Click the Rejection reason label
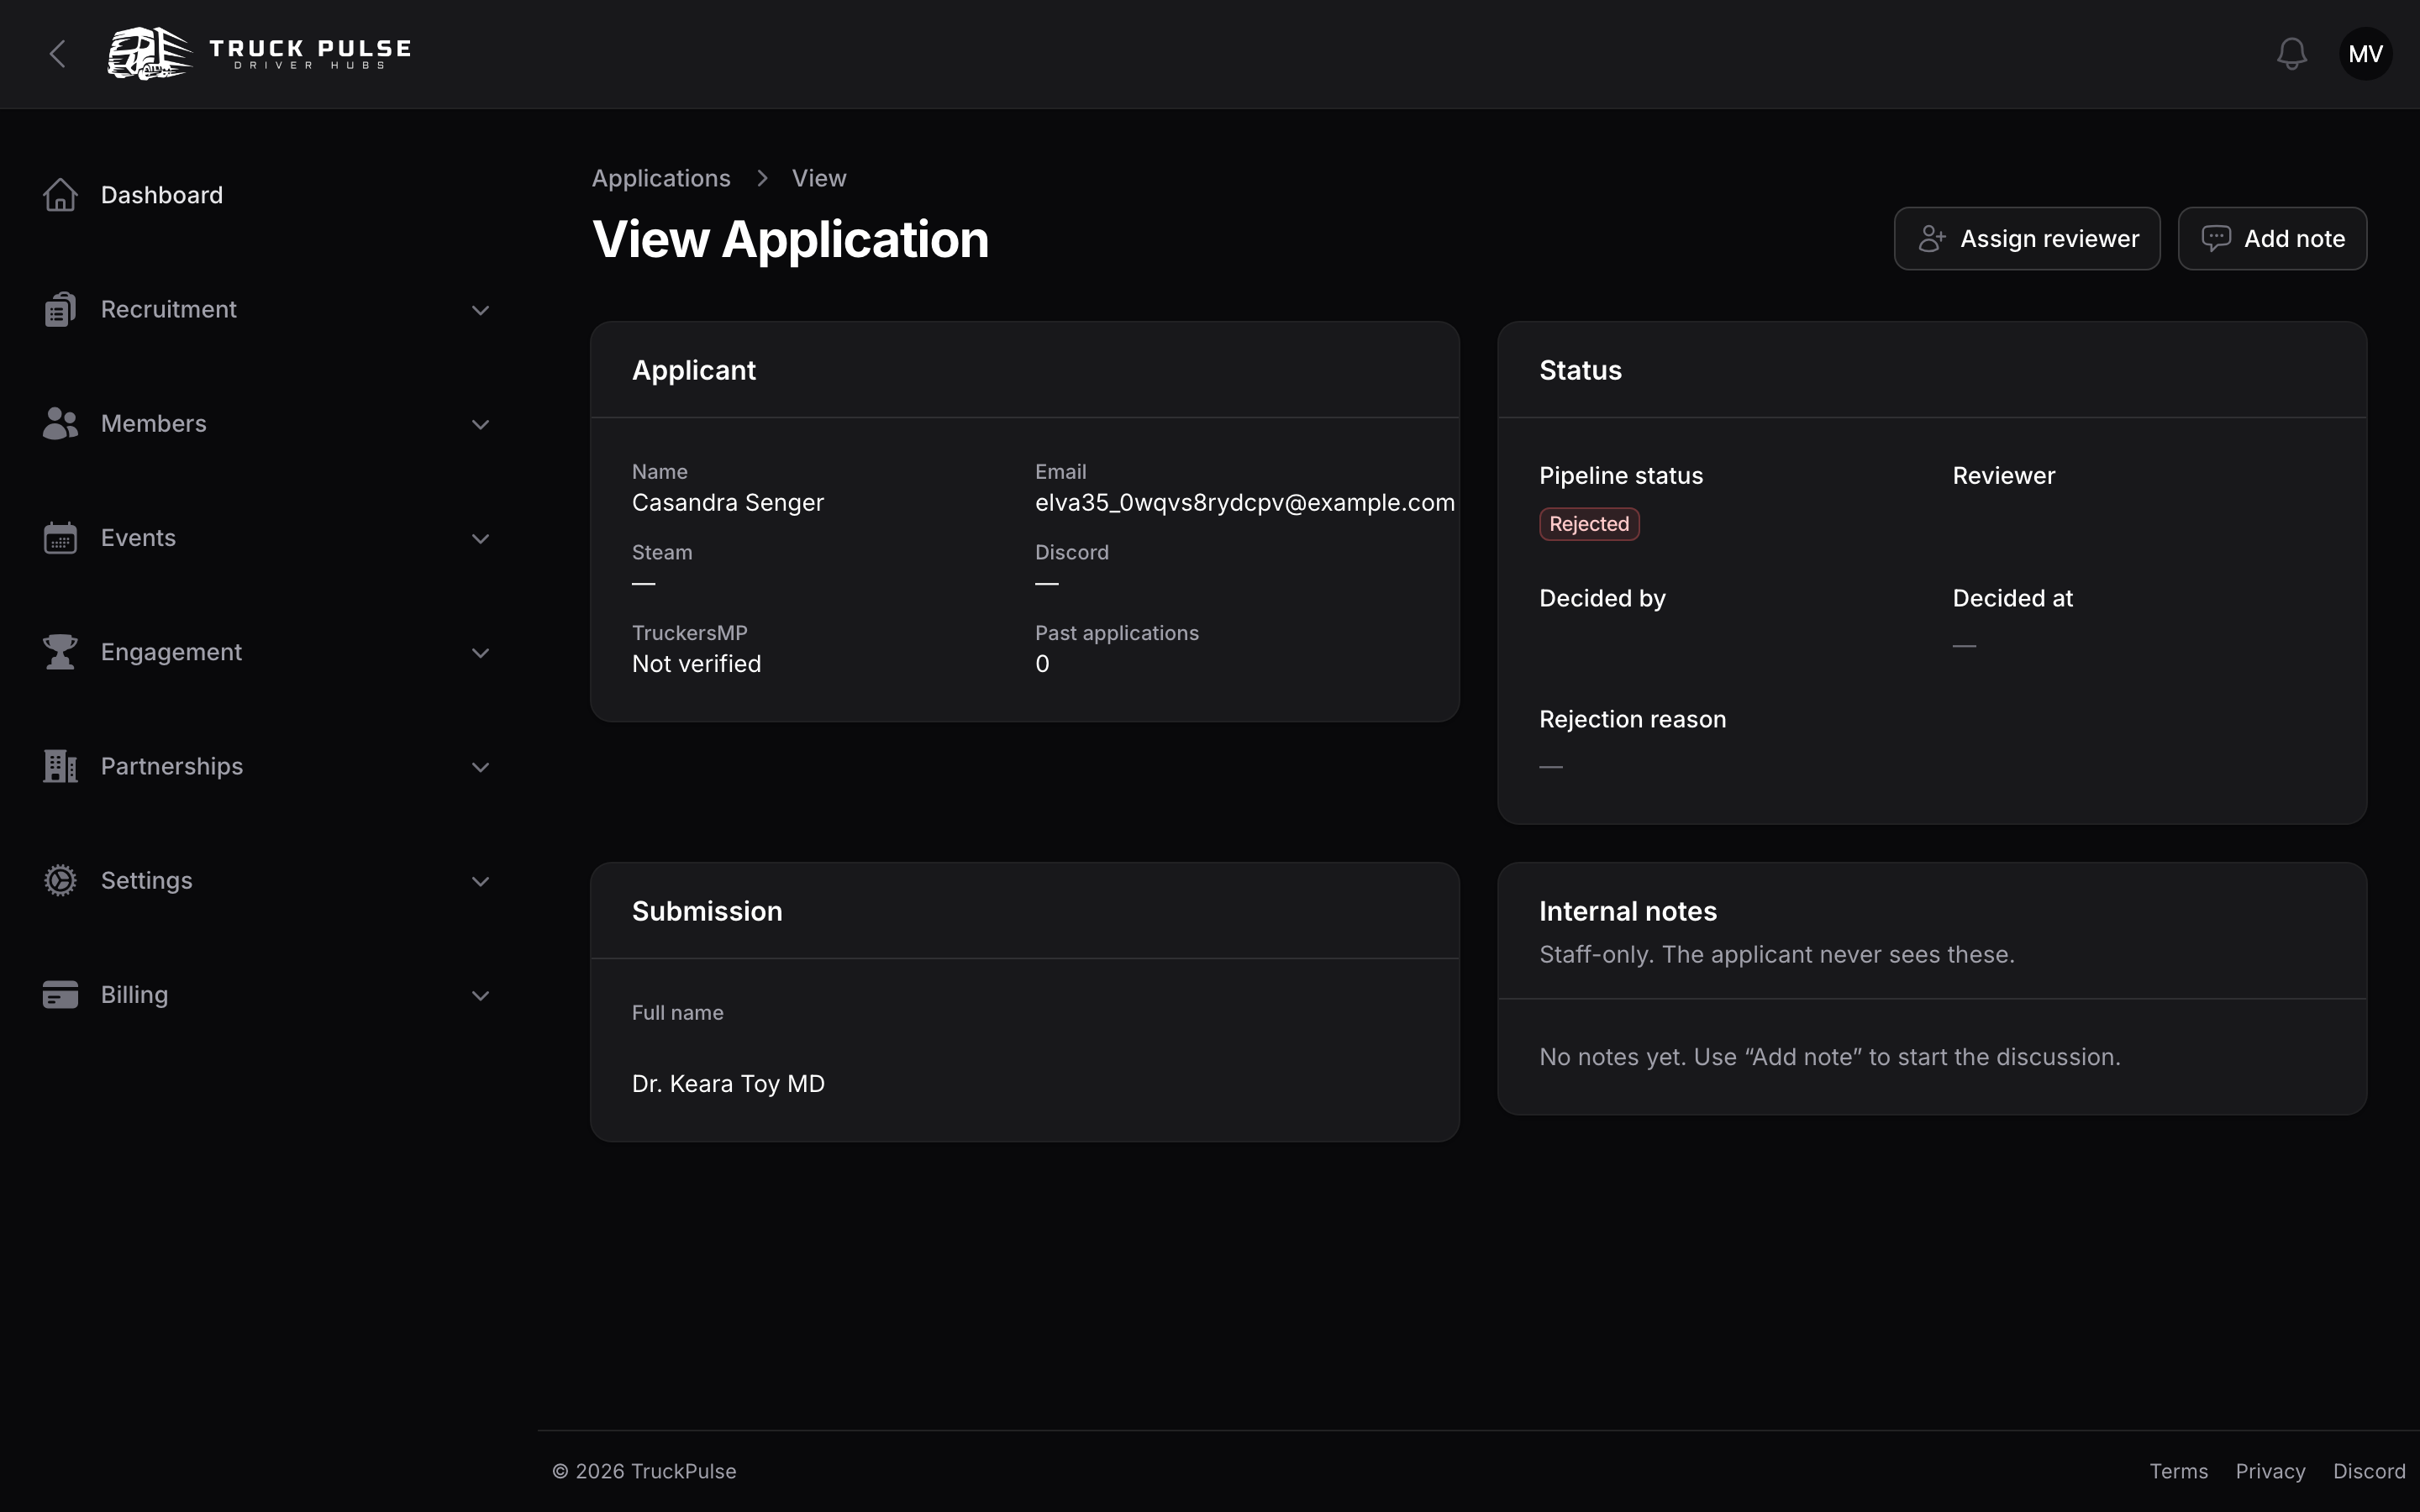The image size is (2420, 1512). pyautogui.click(x=1632, y=719)
